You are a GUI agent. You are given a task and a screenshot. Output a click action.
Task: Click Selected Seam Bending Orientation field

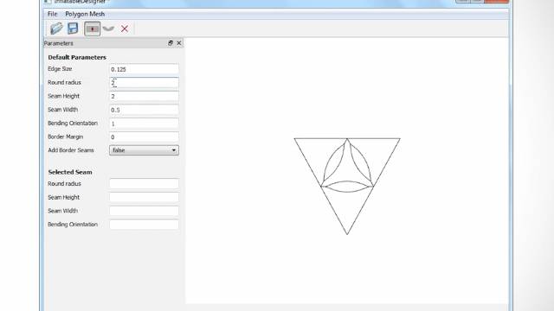pos(144,225)
